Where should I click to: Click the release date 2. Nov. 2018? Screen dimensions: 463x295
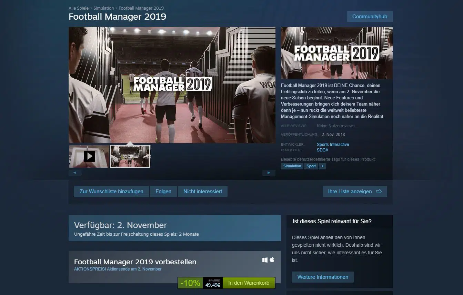point(333,135)
